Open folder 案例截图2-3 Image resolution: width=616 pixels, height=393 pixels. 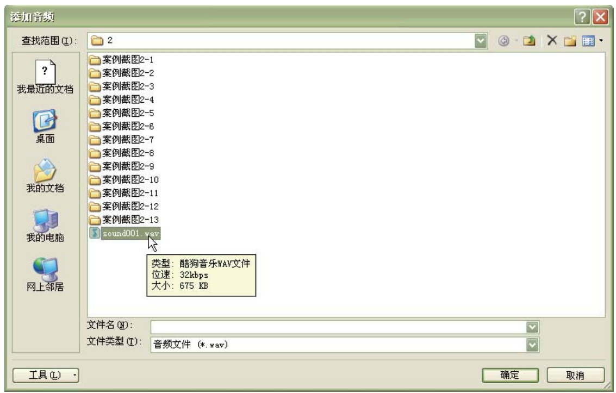click(121, 86)
